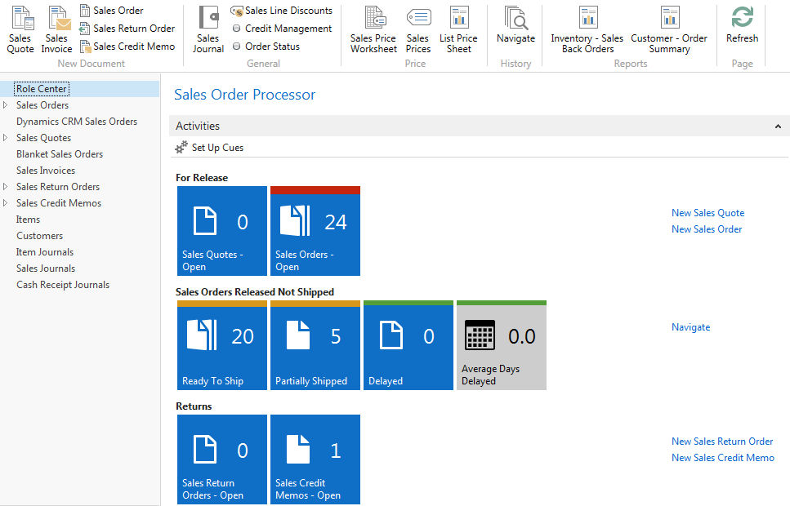Launch the Sales Price Worksheet

tap(373, 20)
